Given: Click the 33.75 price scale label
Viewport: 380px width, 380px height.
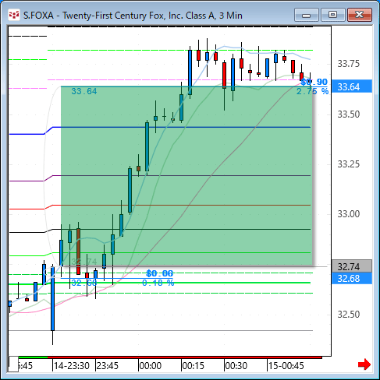Looking at the screenshot, I should tap(349, 64).
